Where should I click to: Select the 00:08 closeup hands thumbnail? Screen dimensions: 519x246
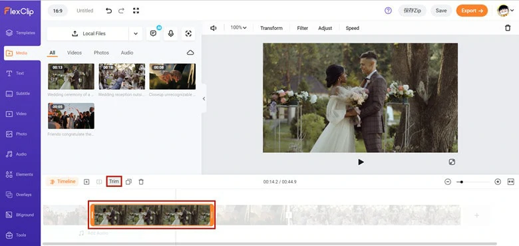(x=172, y=76)
